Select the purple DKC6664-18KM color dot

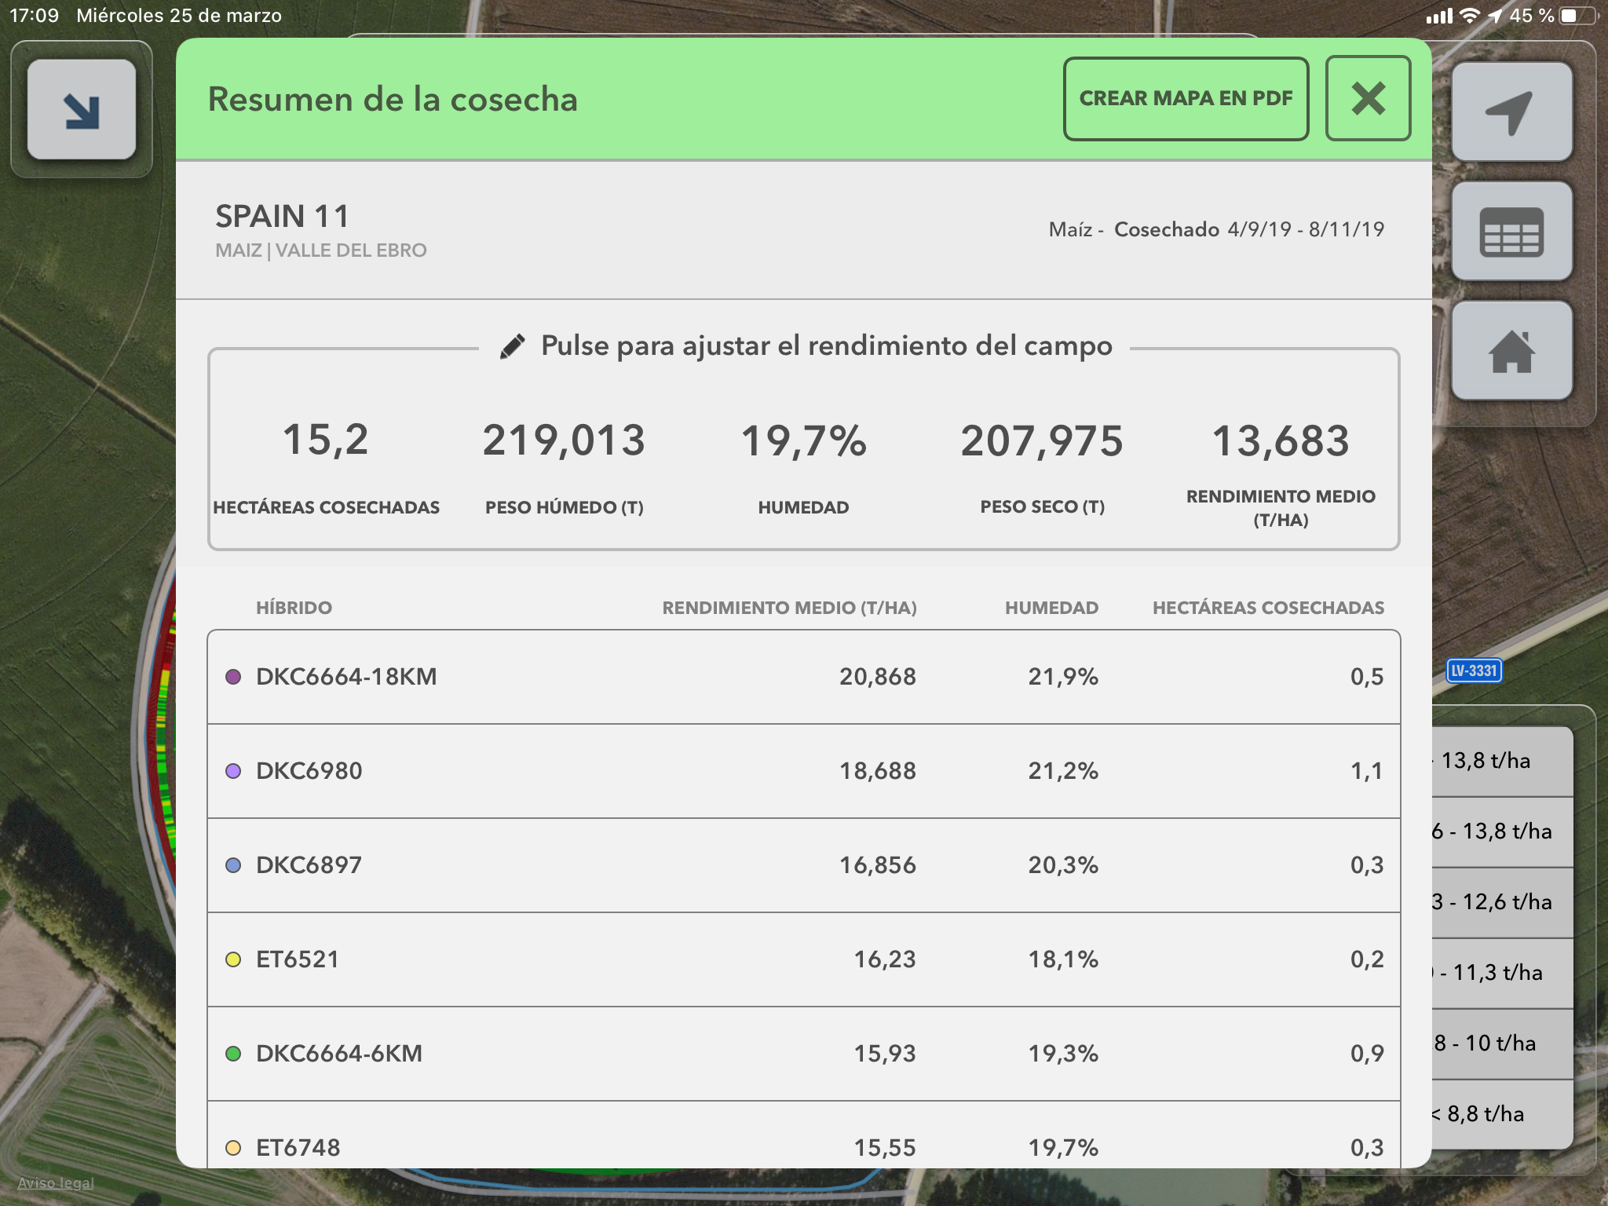pyautogui.click(x=233, y=677)
